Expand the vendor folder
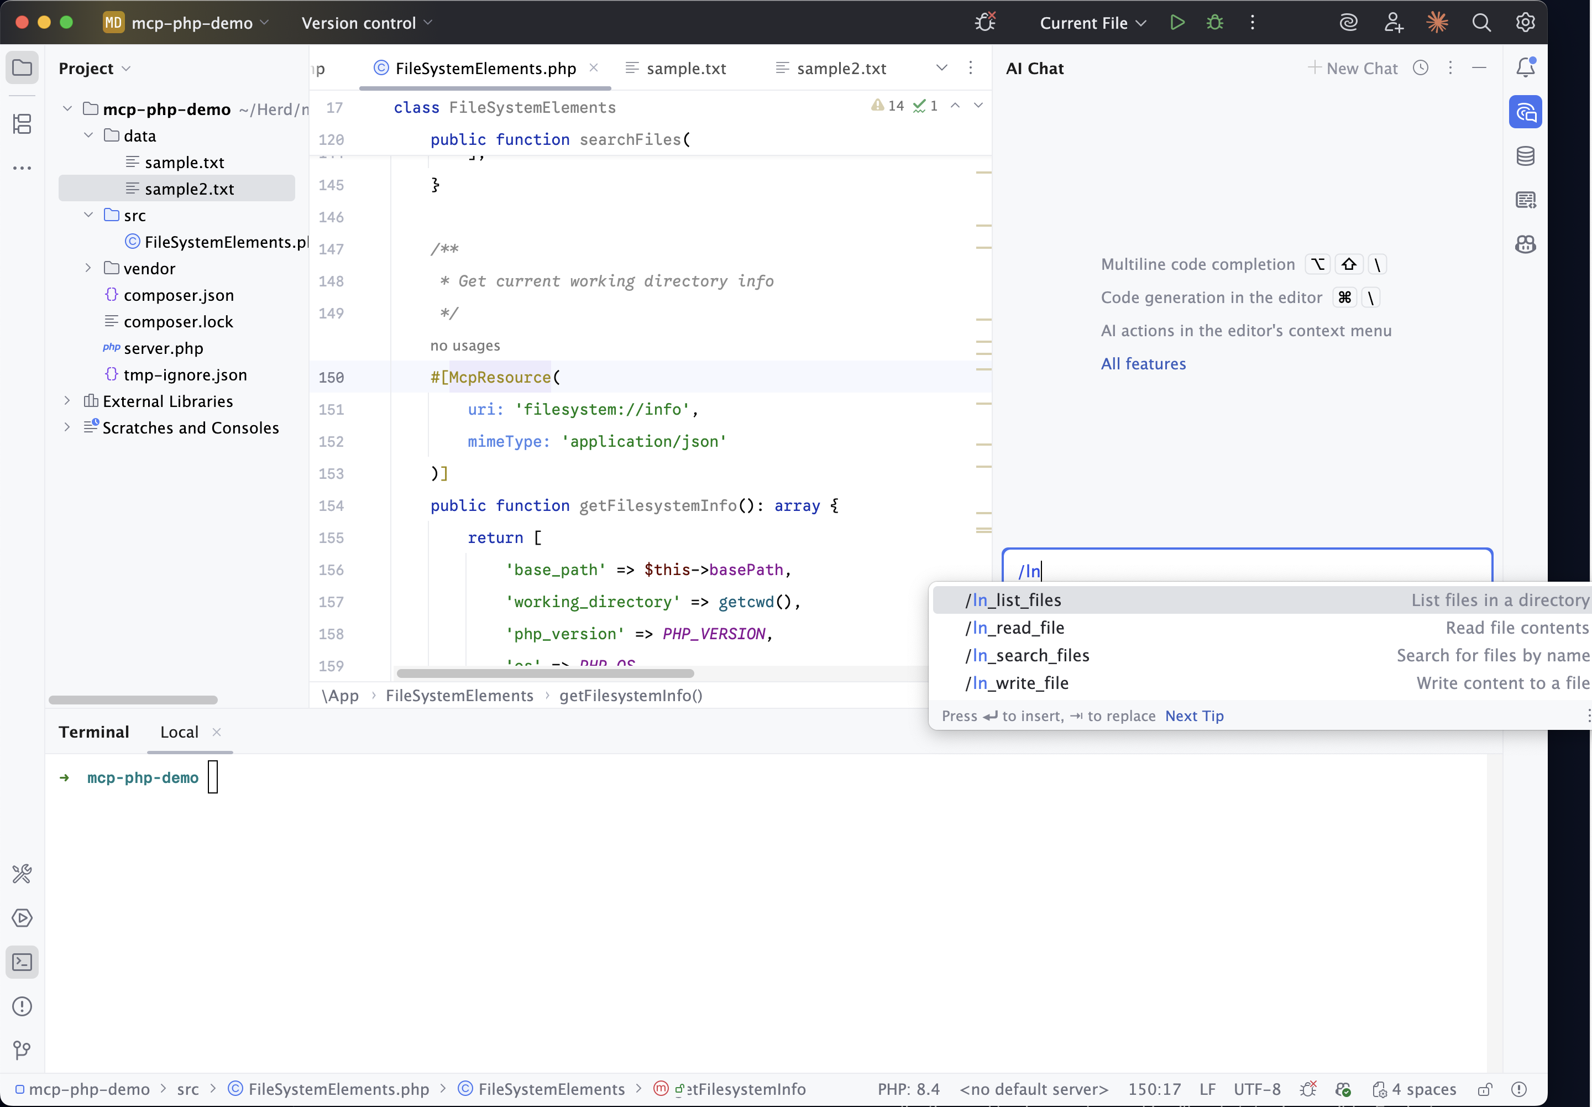Viewport: 1592px width, 1107px height. point(88,268)
